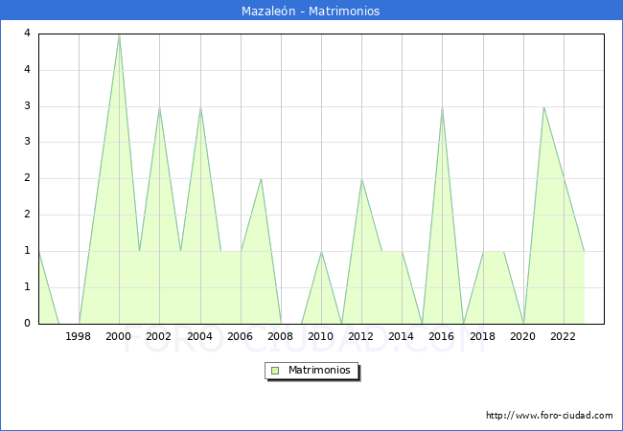Click x-axis label 2014
Image resolution: width=623 pixels, height=431 pixels.
point(402,336)
